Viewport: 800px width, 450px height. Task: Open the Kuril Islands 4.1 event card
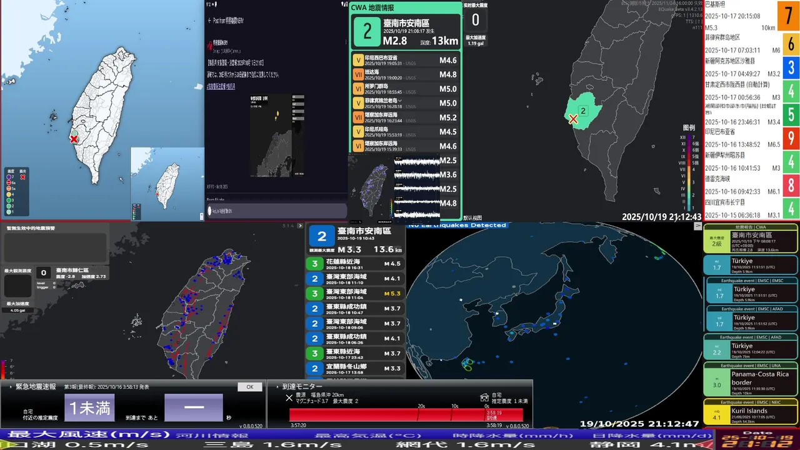tap(751, 412)
